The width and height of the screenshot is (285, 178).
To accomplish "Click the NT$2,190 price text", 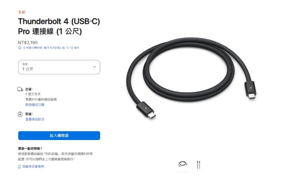I will point(28,42).
